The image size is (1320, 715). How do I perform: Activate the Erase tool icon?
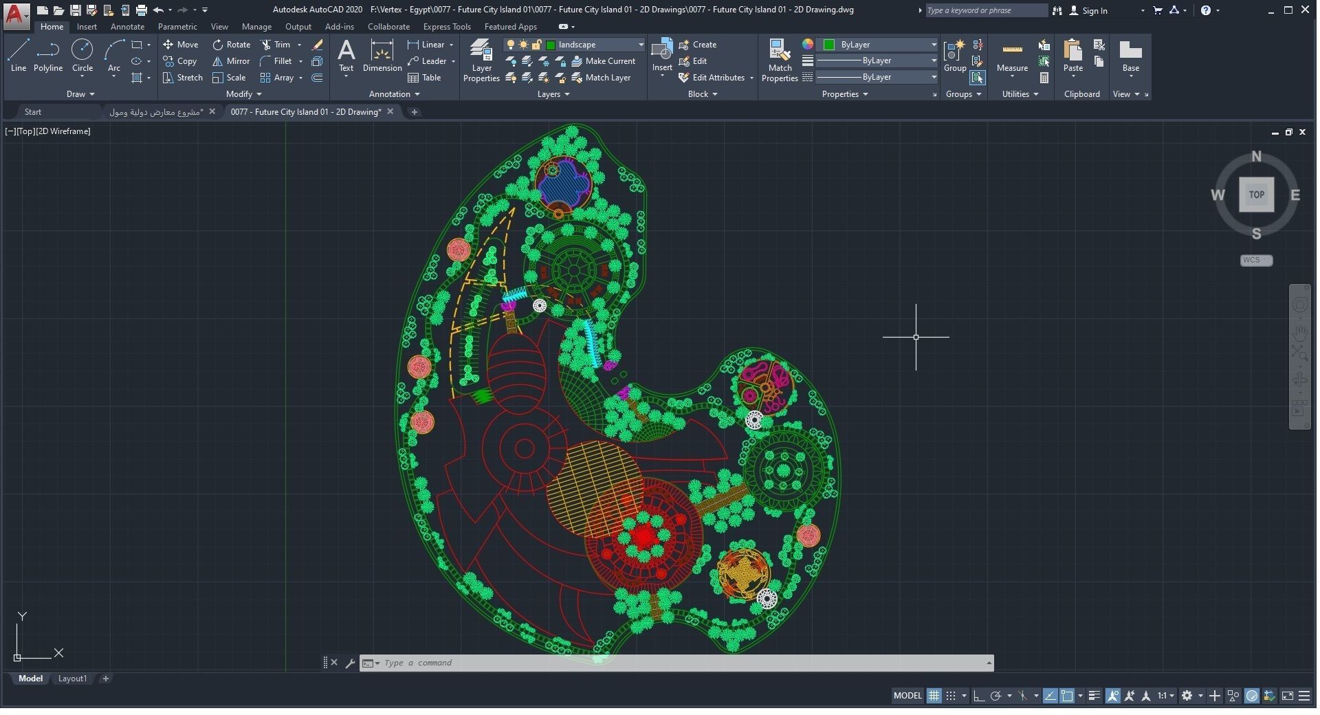point(317,45)
